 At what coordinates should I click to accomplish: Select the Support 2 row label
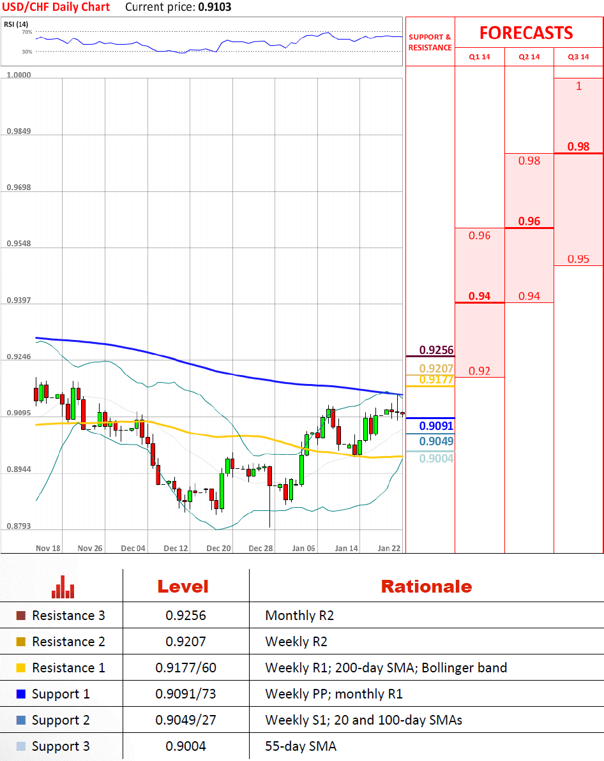(x=61, y=720)
